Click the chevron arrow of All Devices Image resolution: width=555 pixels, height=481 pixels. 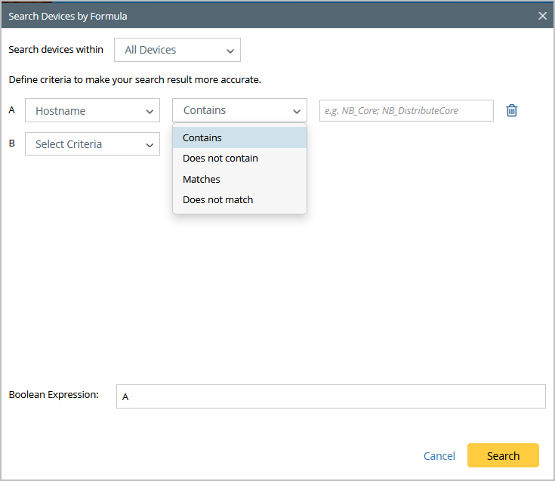[x=230, y=51]
